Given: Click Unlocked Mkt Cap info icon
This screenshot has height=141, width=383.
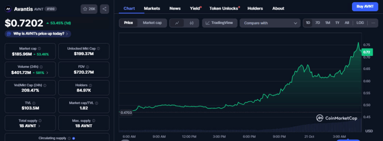Looking at the screenshot, I should pyautogui.click(x=99, y=49).
